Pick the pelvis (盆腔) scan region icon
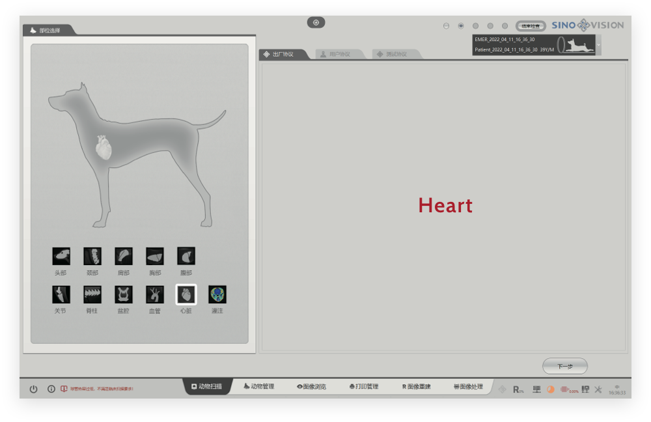The width and height of the screenshot is (651, 422). coord(124,294)
